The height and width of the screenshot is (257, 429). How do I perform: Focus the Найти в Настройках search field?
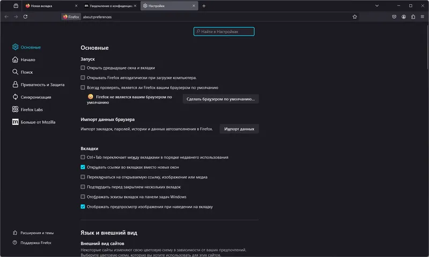click(224, 32)
